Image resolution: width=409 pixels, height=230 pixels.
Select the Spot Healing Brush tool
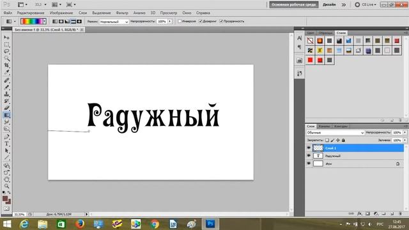pyautogui.click(x=6, y=80)
